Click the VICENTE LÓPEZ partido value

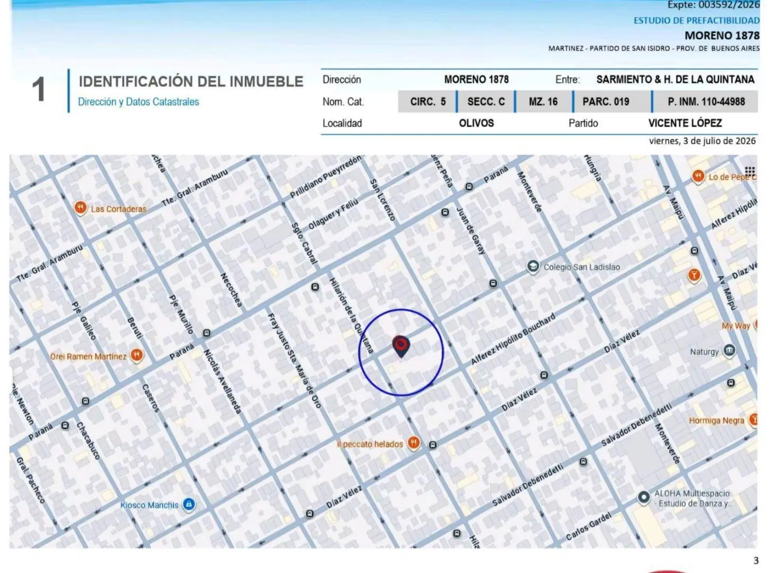click(x=685, y=123)
